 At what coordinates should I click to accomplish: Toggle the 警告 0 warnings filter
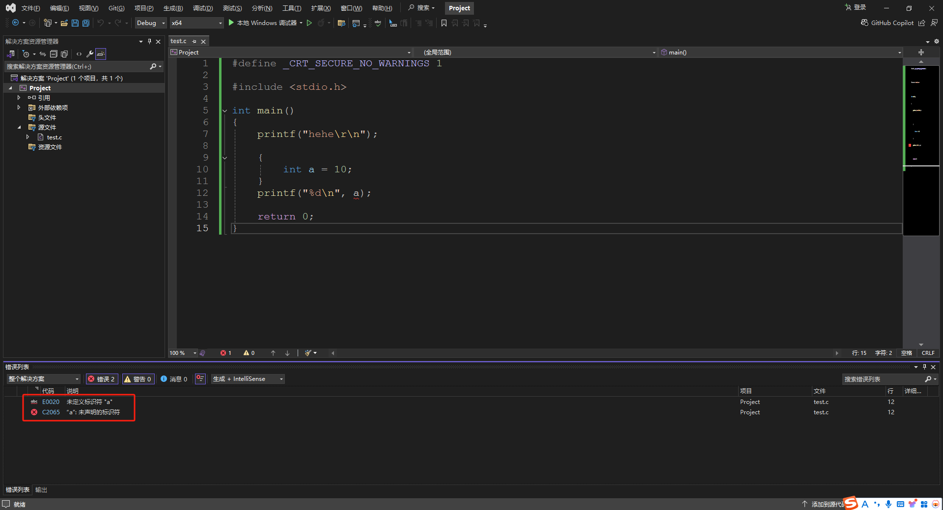click(138, 379)
